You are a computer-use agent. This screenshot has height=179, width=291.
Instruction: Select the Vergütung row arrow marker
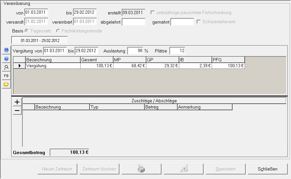tap(19, 66)
